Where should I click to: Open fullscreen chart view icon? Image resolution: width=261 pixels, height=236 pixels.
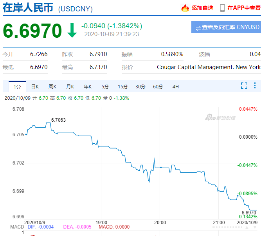point(244,86)
